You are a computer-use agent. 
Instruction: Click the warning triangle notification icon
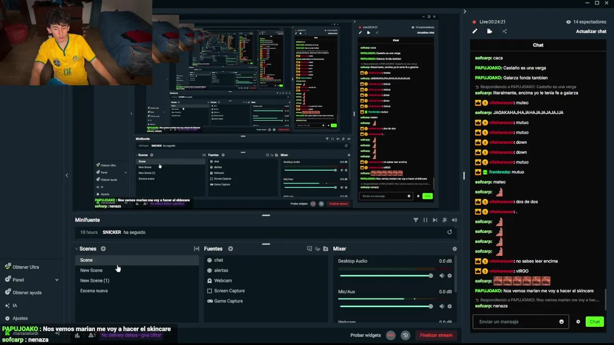pyautogui.click(x=91, y=335)
